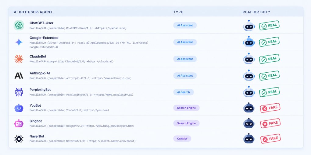The image size is (311, 155).
Task: Click the ChatGPT-User/1.0 openai.com user-agent string
Action: (78, 28)
